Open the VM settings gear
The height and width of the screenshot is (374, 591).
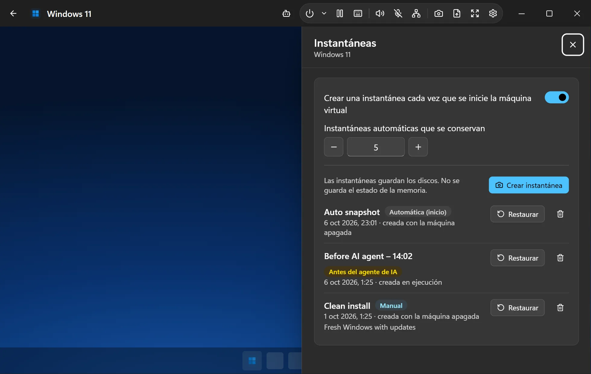tap(493, 14)
